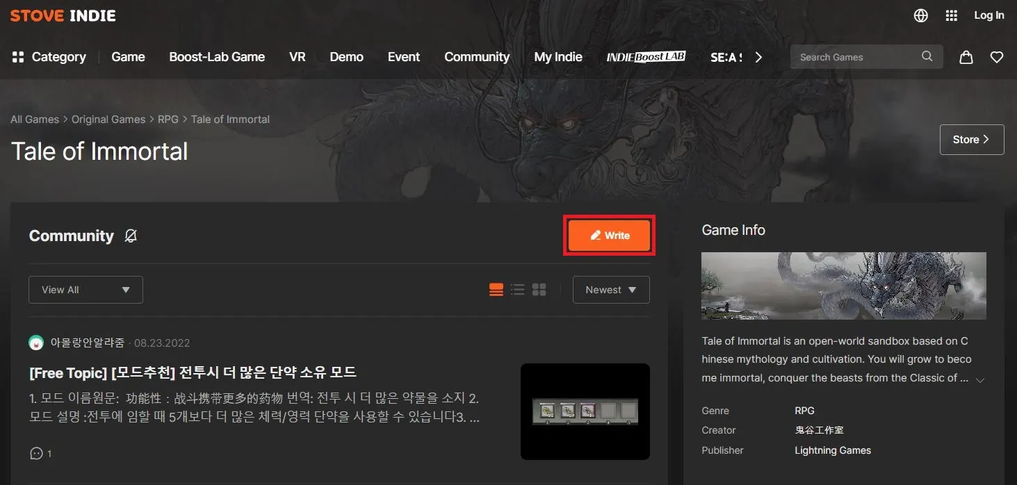Open the Category menu
Viewport: 1017px width, 485px height.
[49, 57]
